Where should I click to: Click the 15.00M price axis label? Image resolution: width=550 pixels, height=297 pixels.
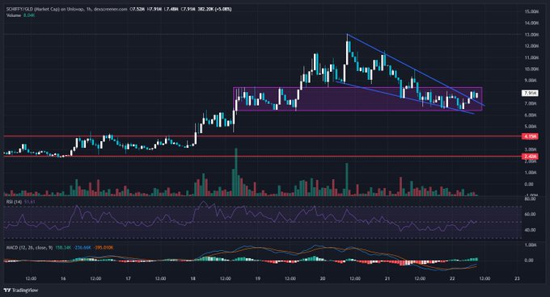[531, 11]
